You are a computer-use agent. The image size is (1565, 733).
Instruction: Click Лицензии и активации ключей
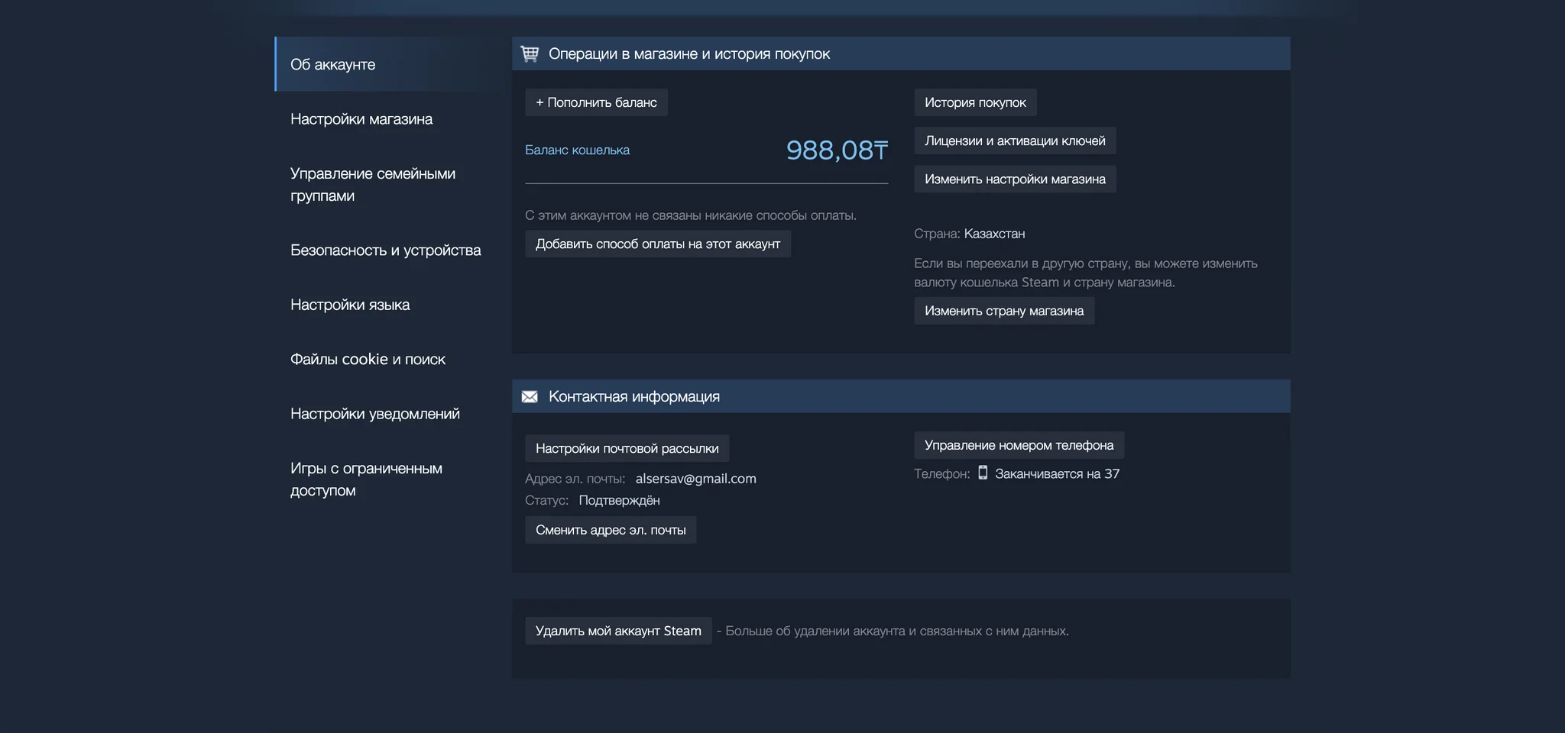point(1015,140)
